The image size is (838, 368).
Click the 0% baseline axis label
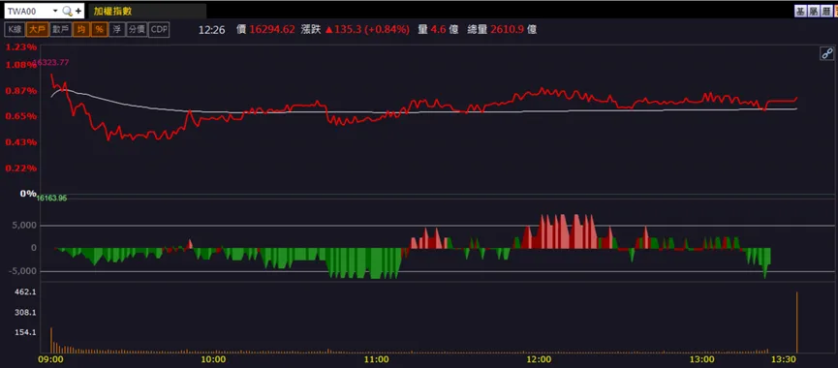pyautogui.click(x=28, y=194)
